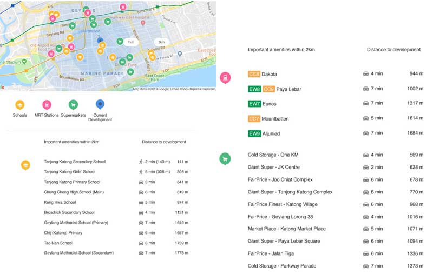Image resolution: width=433 pixels, height=274 pixels.
Task: Select Tanjong Katong Girls' School text
Action: [x=70, y=172]
